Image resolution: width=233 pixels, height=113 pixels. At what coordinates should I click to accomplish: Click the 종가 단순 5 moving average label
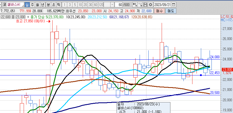47,17
